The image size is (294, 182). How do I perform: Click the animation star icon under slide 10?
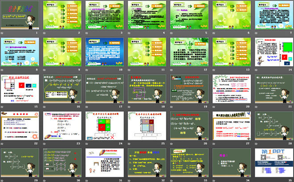tap(86, 70)
